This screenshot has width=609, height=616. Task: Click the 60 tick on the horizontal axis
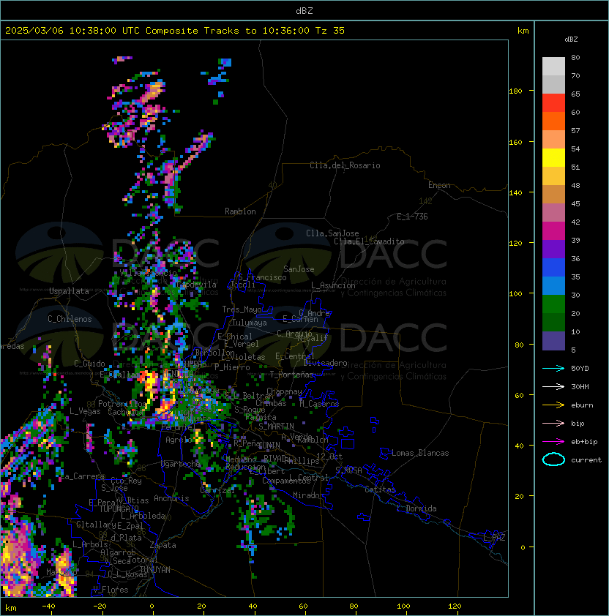[303, 606]
